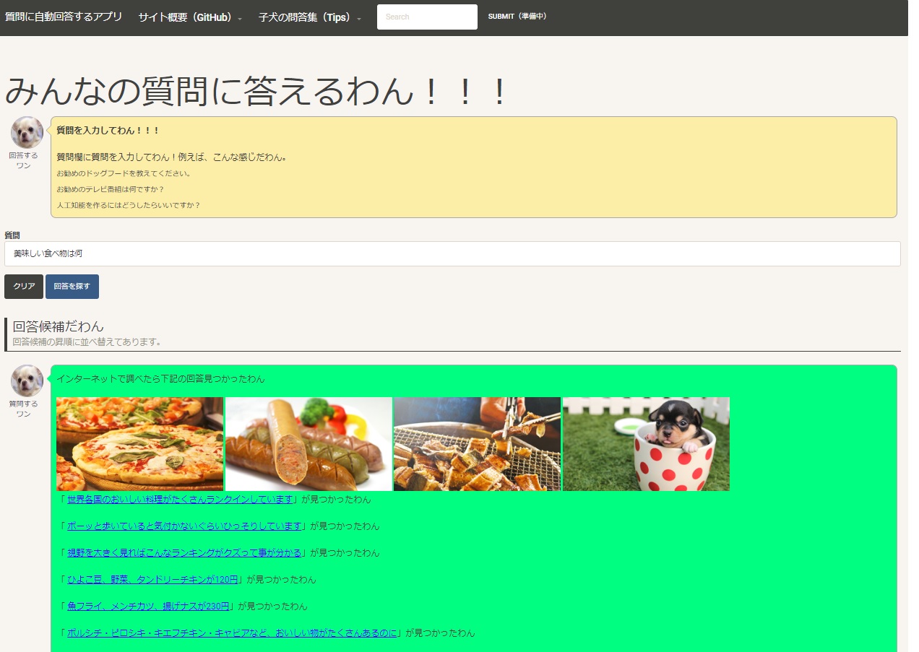Follow the ボーッと歩いていると気付かない link
This screenshot has width=919, height=652.
tap(184, 526)
